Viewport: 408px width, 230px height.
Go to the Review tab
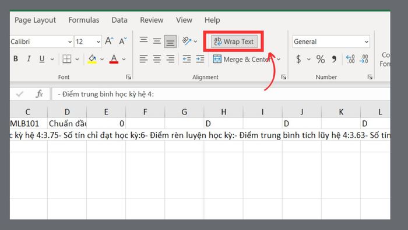tap(152, 20)
